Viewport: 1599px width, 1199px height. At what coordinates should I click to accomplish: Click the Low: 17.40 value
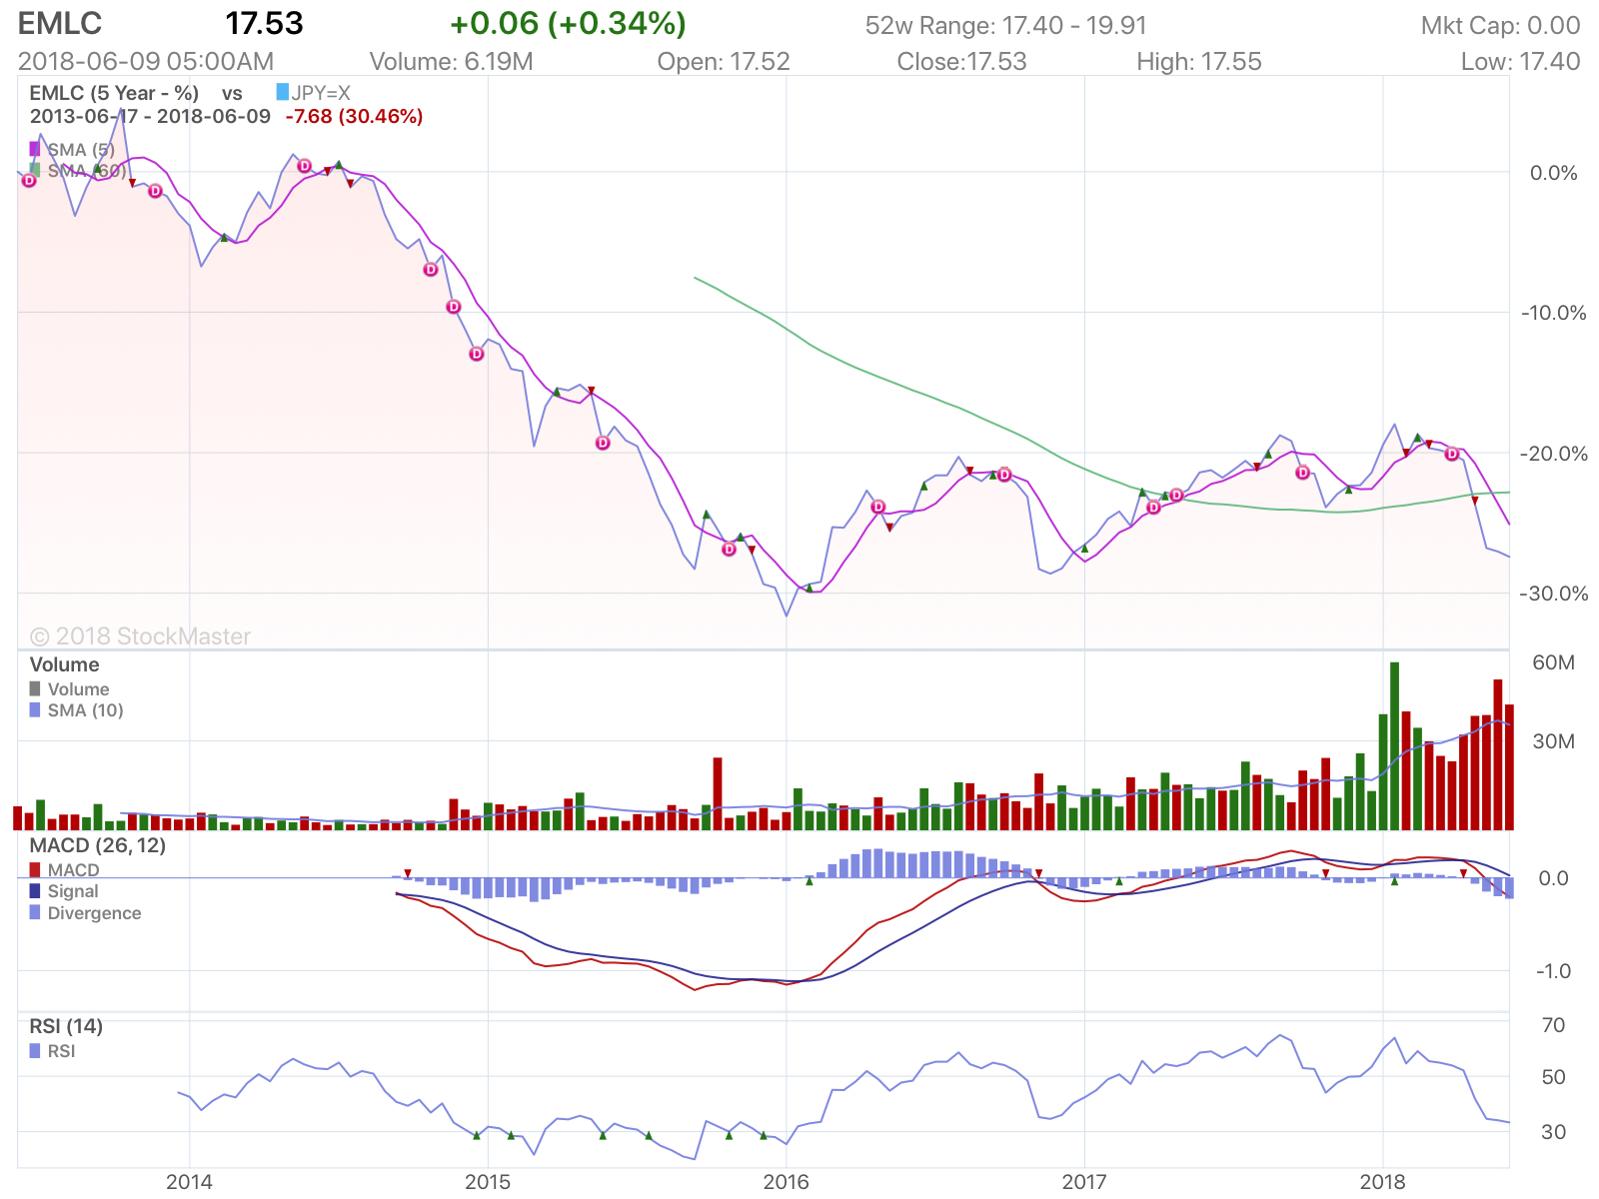1521,62
